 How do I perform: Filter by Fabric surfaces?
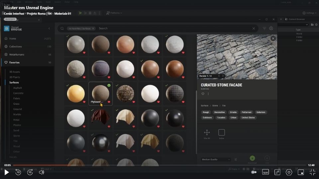[17, 98]
